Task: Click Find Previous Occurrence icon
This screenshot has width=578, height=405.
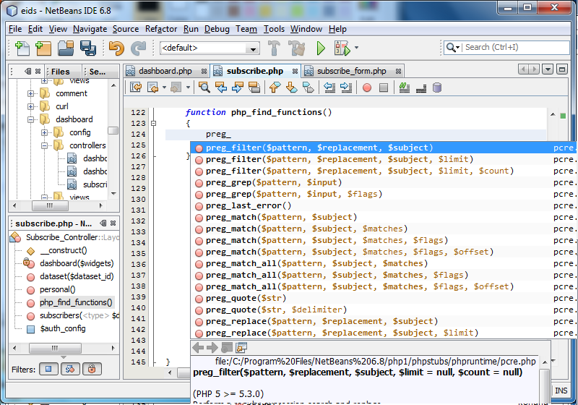Action: [221, 88]
